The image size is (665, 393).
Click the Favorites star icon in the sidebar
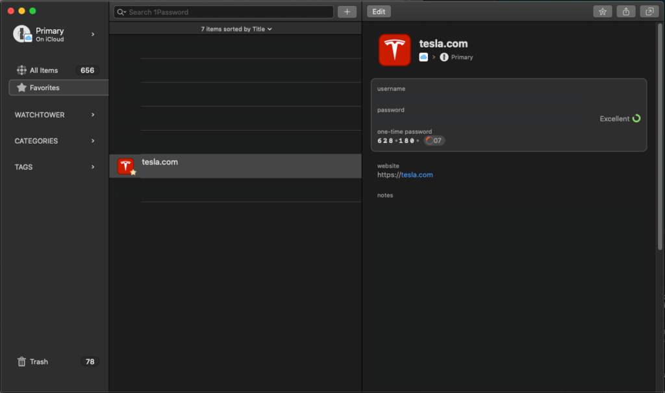22,87
